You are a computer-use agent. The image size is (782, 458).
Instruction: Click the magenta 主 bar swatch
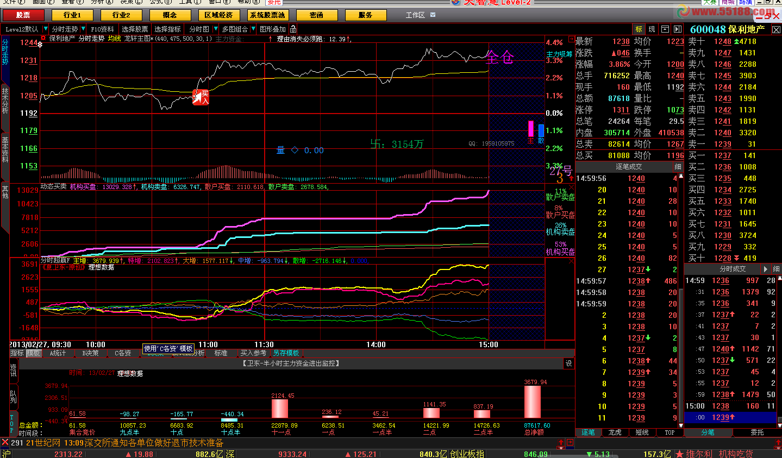[531, 129]
